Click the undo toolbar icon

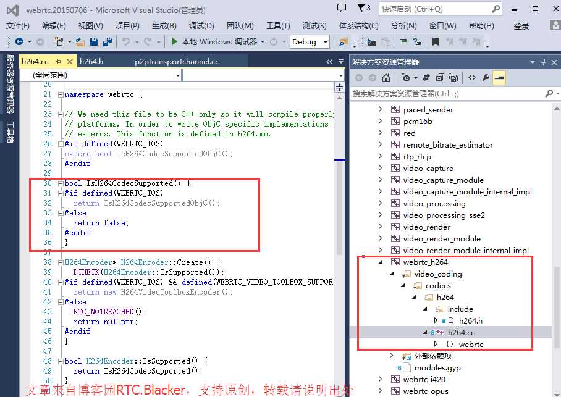[x=126, y=42]
